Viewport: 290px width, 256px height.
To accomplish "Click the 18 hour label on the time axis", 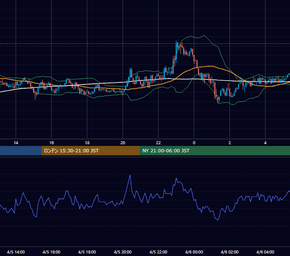I will click(x=87, y=143).
